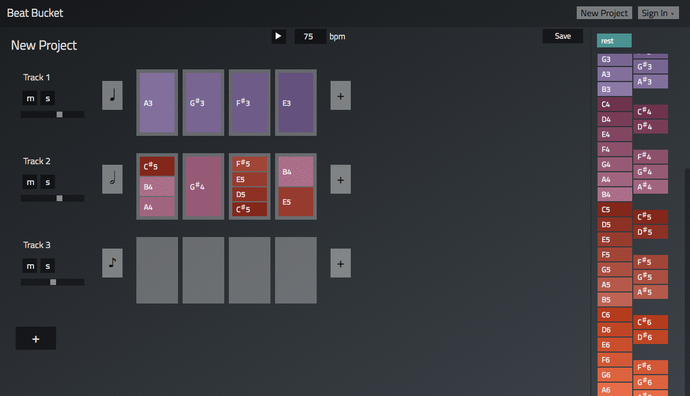
Task: Pick C#6 from the note palette
Action: click(x=650, y=321)
